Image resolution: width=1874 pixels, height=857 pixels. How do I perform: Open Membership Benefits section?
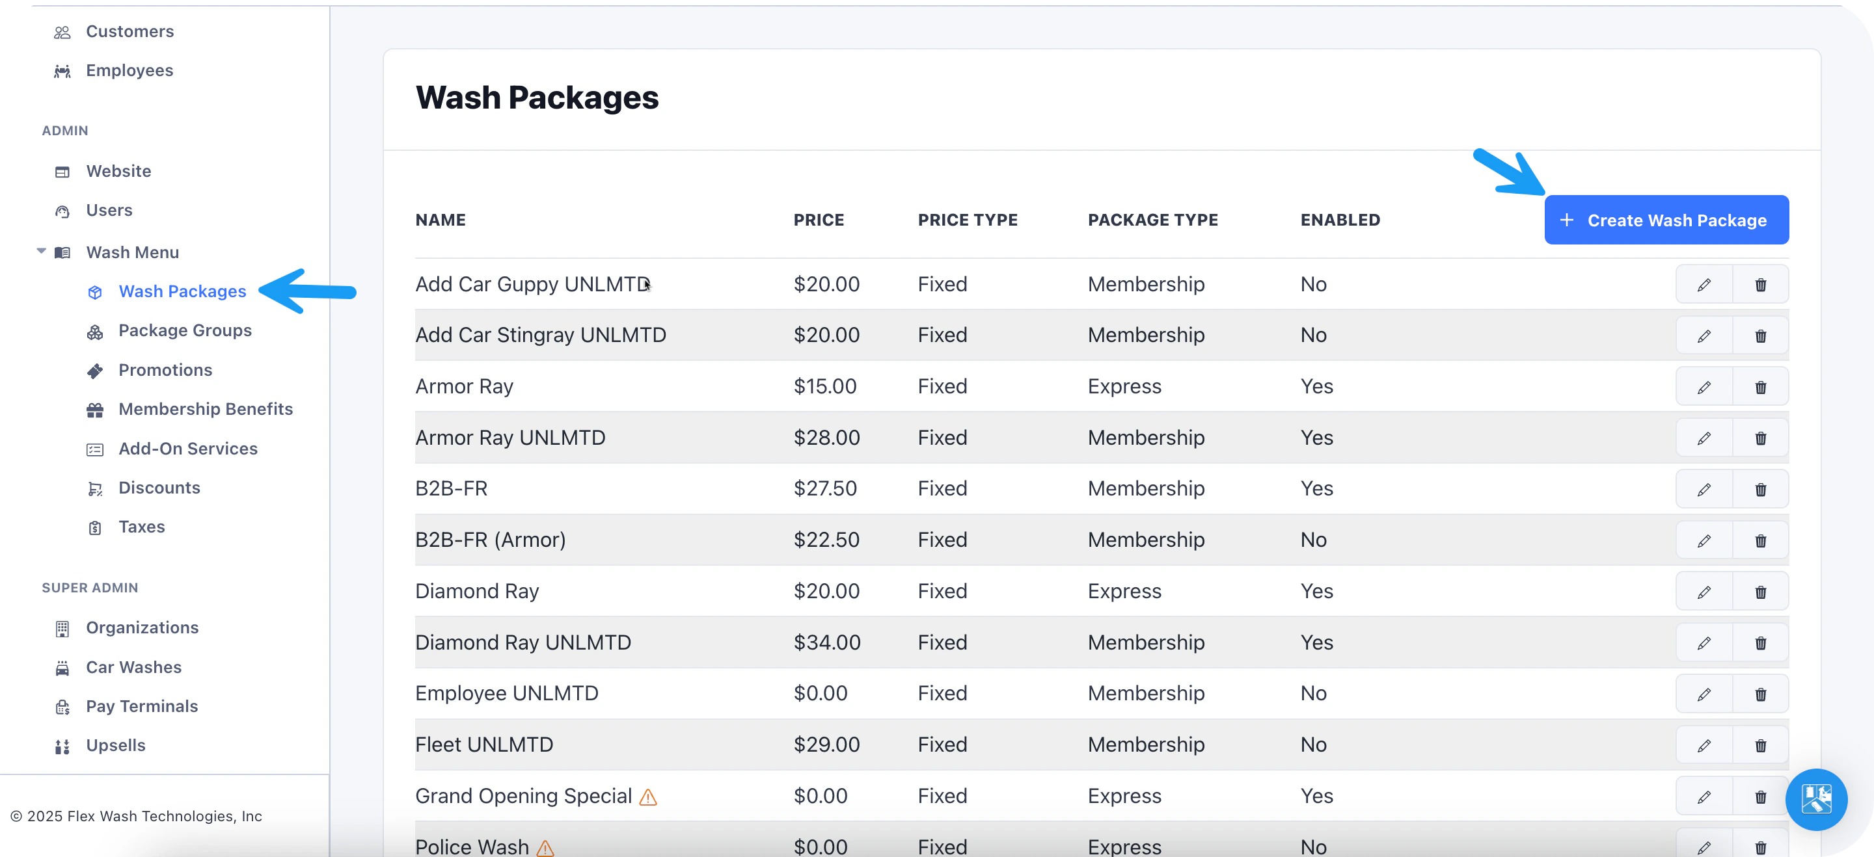205,409
